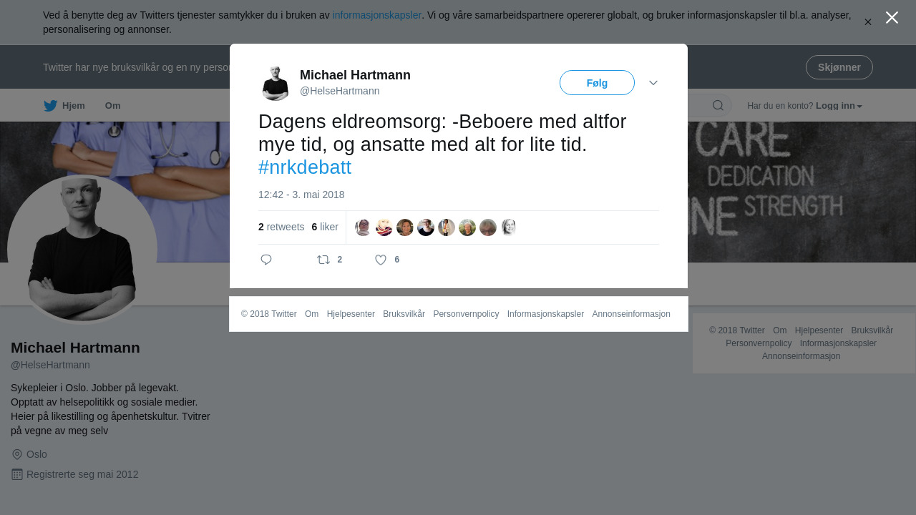Screen dimensions: 916x515
Task: Open the Logg inn dropdown
Action: pos(839,106)
